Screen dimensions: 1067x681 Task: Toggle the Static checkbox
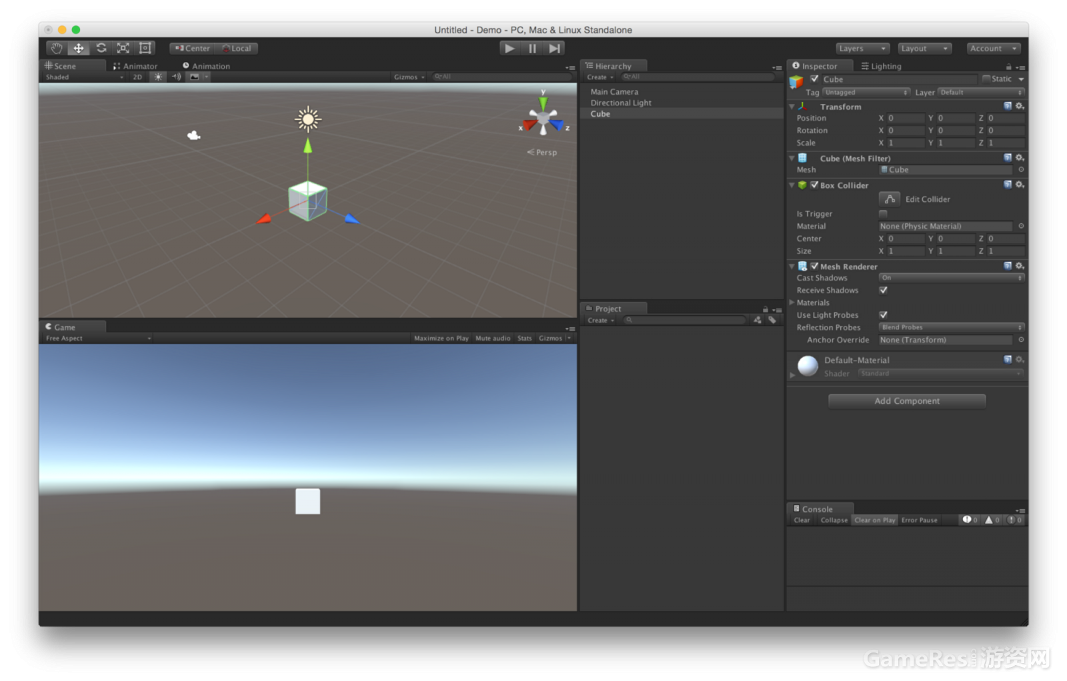pyautogui.click(x=986, y=79)
